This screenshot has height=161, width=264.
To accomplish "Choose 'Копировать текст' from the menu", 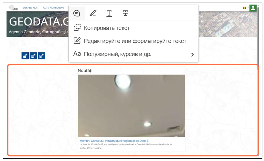I will (107, 28).
